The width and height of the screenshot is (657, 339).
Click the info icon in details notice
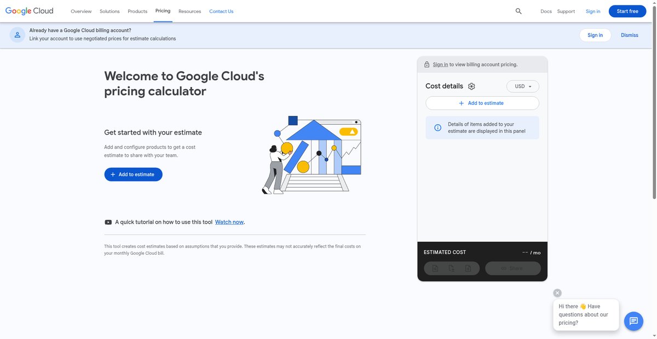coord(437,127)
